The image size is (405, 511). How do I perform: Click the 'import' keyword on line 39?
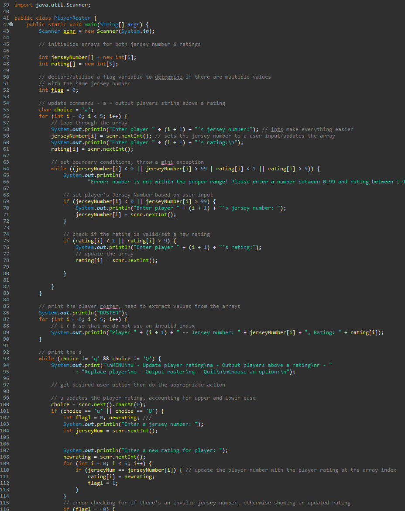[x=24, y=5]
